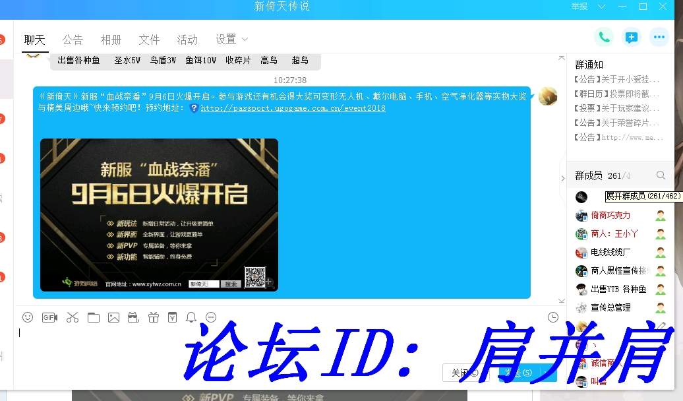
Task: Expand the 设置 dropdown tab
Action: tap(231, 40)
